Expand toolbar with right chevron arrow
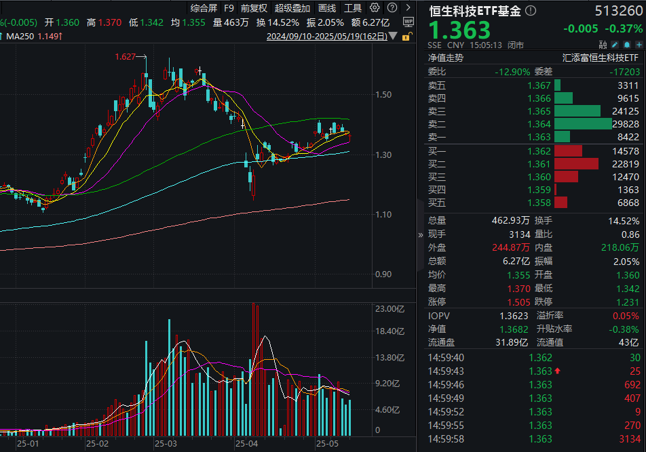Image resolution: width=646 pixels, height=452 pixels. [x=407, y=8]
